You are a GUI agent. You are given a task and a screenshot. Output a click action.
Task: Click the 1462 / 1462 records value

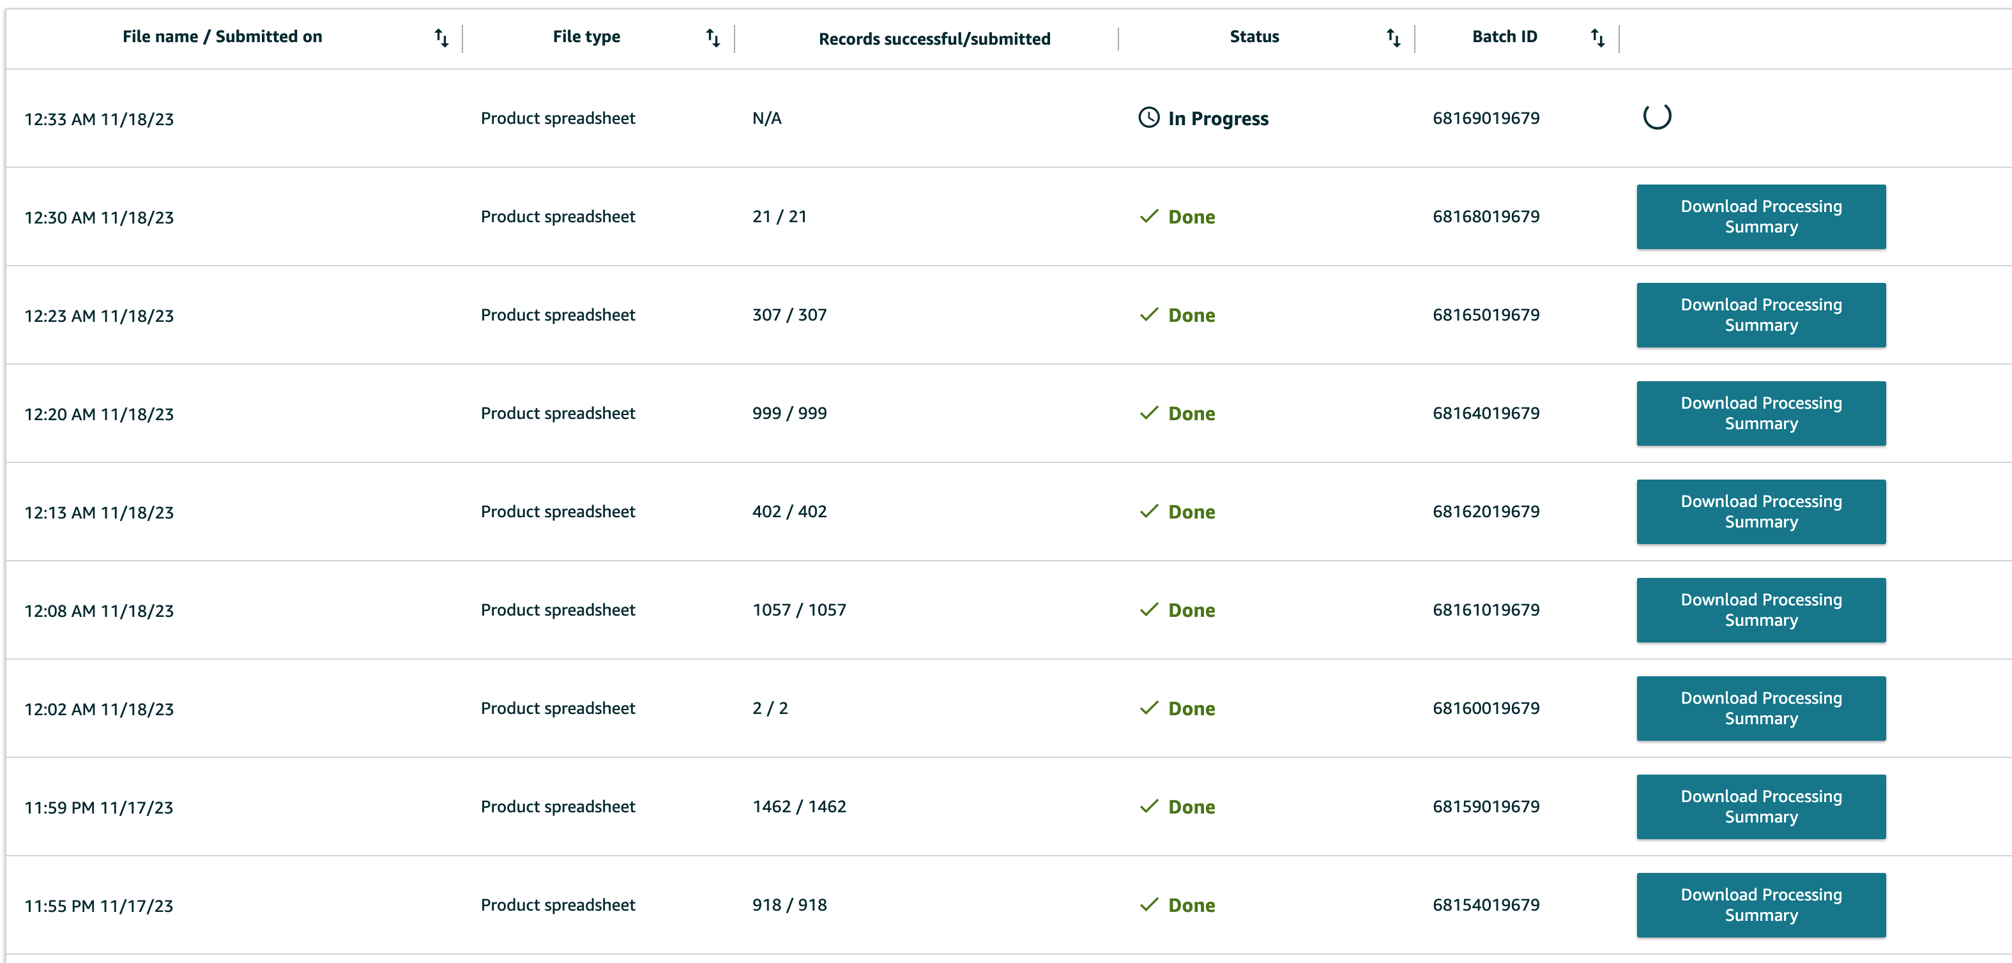coord(799,808)
